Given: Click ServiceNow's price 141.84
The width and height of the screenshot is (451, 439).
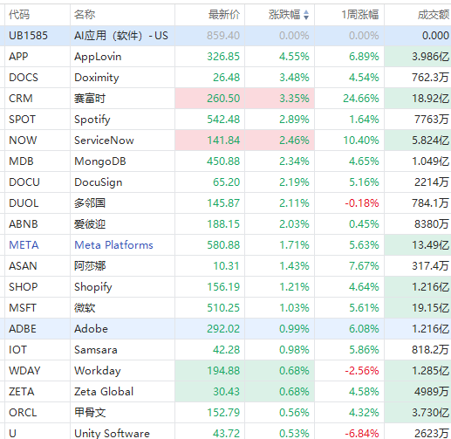Looking at the screenshot, I should pos(223,141).
